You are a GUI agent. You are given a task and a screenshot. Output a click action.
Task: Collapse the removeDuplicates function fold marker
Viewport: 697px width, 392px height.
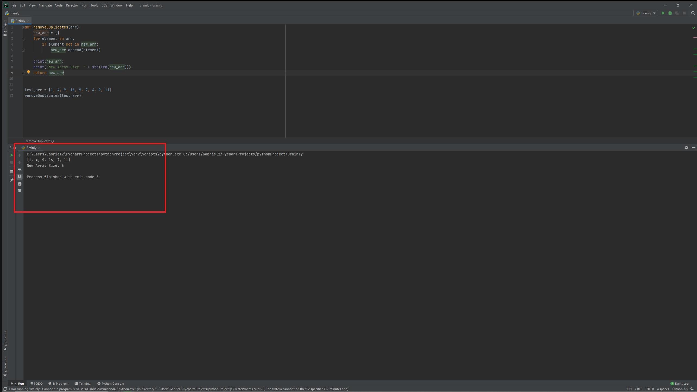(x=23, y=27)
